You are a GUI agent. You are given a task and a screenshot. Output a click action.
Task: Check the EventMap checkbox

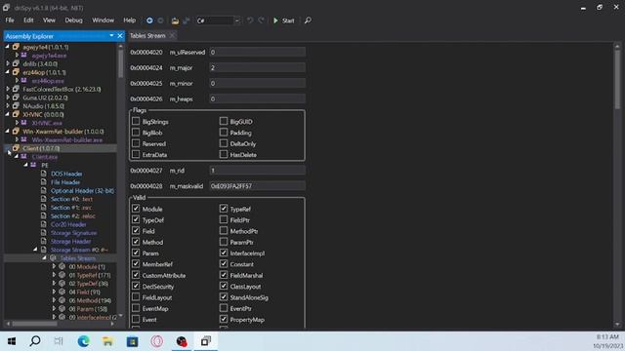(x=136, y=308)
